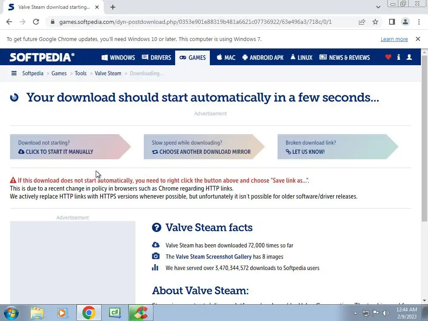428x321 pixels.
Task: Dismiss the Chrome update notice bar
Action: 418,39
